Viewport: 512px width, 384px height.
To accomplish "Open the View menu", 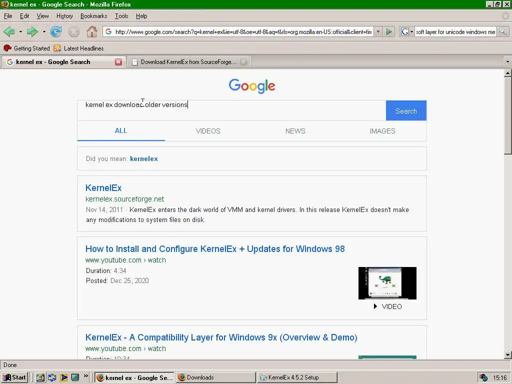I will pos(42,16).
